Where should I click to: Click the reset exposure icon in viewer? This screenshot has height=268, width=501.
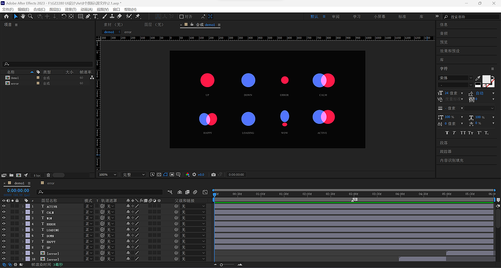(194, 175)
